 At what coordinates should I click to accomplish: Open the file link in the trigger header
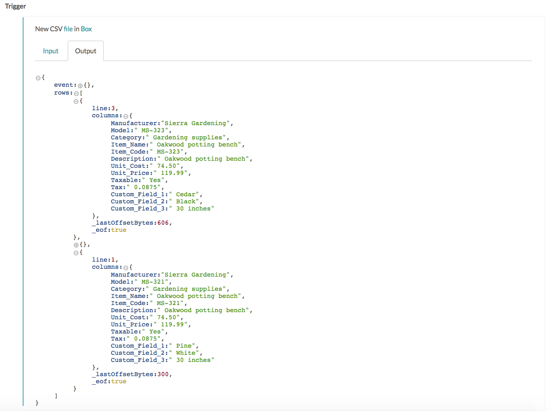click(68, 29)
